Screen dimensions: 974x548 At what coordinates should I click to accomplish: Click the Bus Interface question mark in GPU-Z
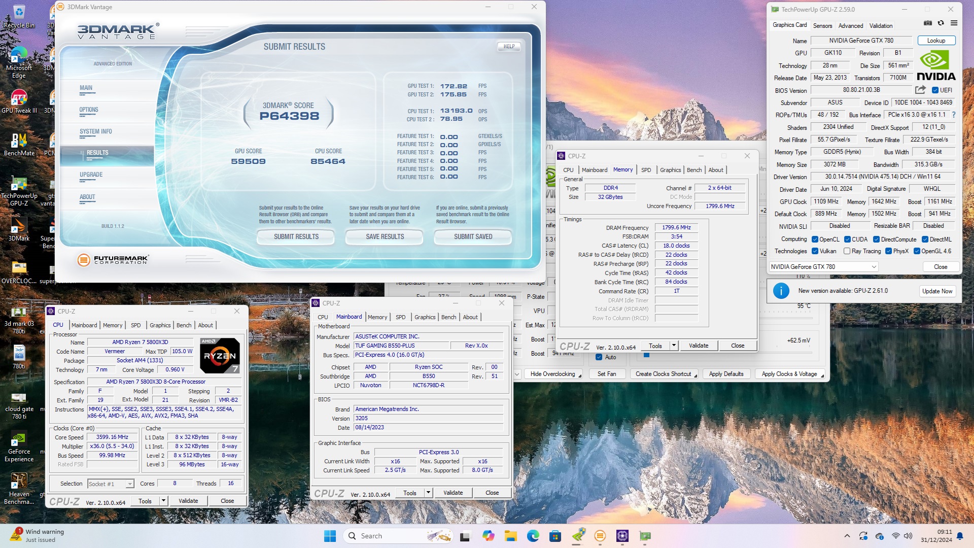(954, 115)
